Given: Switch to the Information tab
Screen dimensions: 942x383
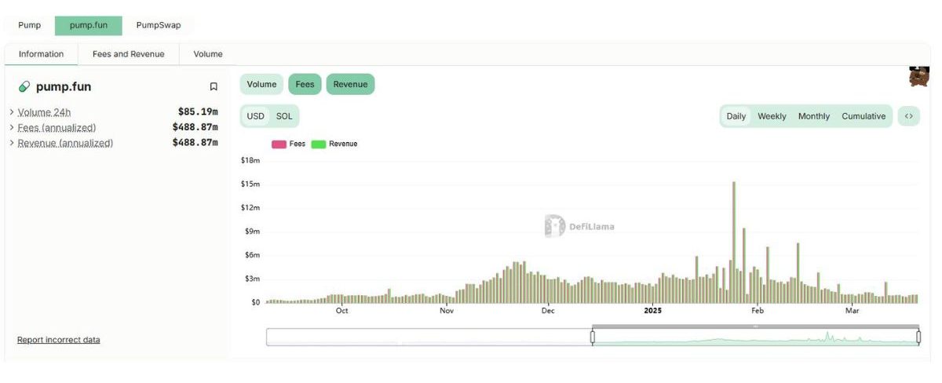Looking at the screenshot, I should tap(41, 54).
